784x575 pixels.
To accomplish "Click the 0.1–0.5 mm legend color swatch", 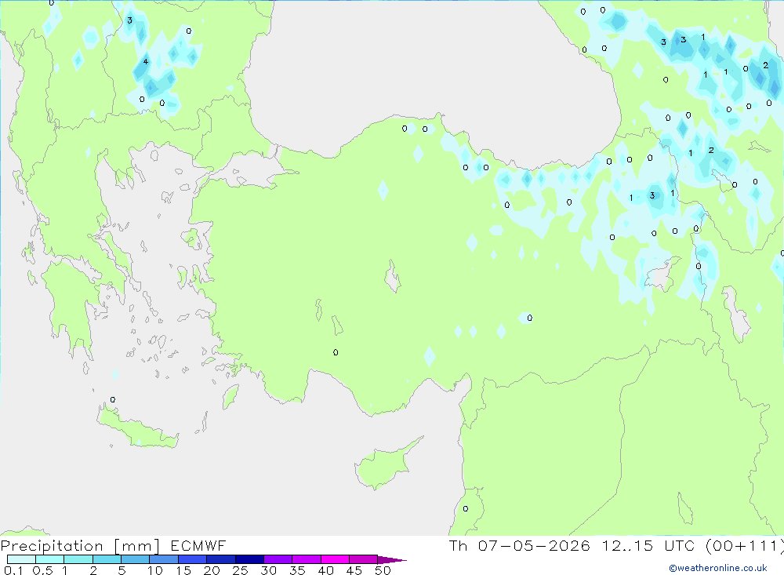I will click(x=21, y=559).
